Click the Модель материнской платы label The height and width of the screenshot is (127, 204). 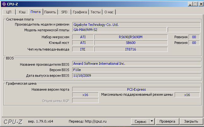point(47,30)
